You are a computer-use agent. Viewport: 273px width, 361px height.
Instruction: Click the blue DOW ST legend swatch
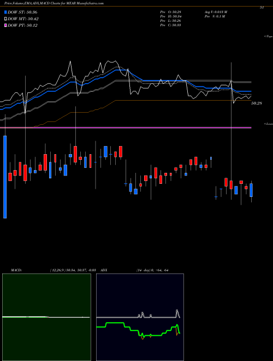click(6, 12)
